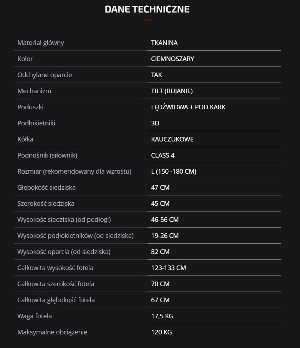Select the Podłokietniki row label
300x348 pixels.
click(x=36, y=123)
